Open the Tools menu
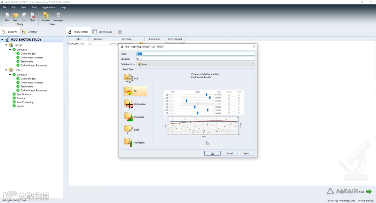This screenshot has height=203, width=376. click(x=34, y=7)
